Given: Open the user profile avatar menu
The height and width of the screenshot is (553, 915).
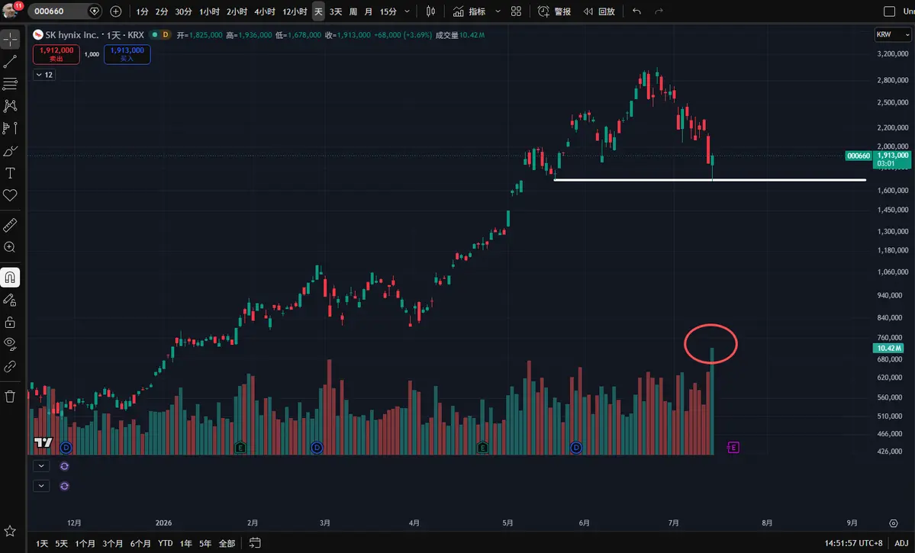Looking at the screenshot, I should (x=11, y=10).
